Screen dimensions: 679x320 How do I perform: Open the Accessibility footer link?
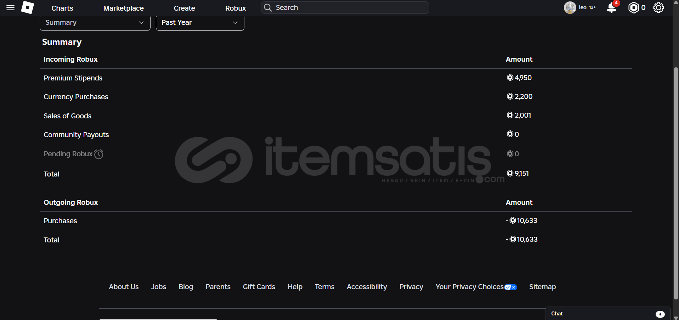click(367, 287)
